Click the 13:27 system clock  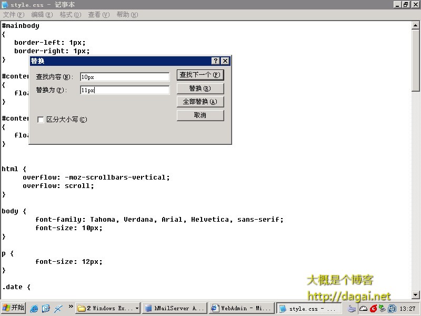click(x=407, y=309)
